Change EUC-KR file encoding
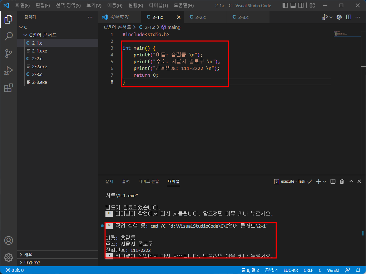Viewport: 366px width, 274px height. point(291,270)
